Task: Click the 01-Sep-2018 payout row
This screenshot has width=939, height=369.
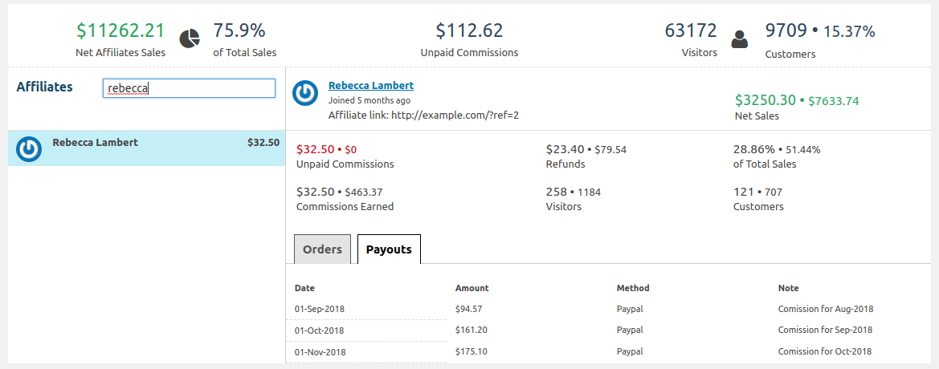Action: click(x=608, y=309)
